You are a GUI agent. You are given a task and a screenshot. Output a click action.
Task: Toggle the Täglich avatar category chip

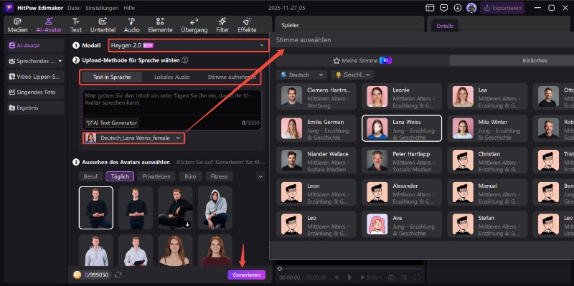point(120,176)
